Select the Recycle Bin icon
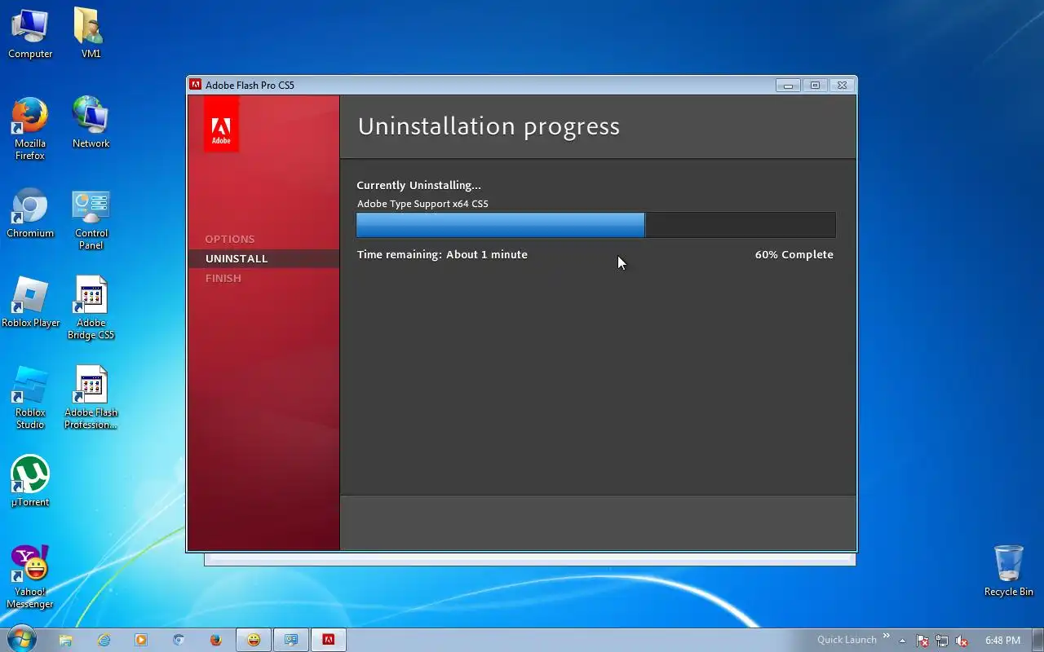1044x652 pixels. [1009, 571]
